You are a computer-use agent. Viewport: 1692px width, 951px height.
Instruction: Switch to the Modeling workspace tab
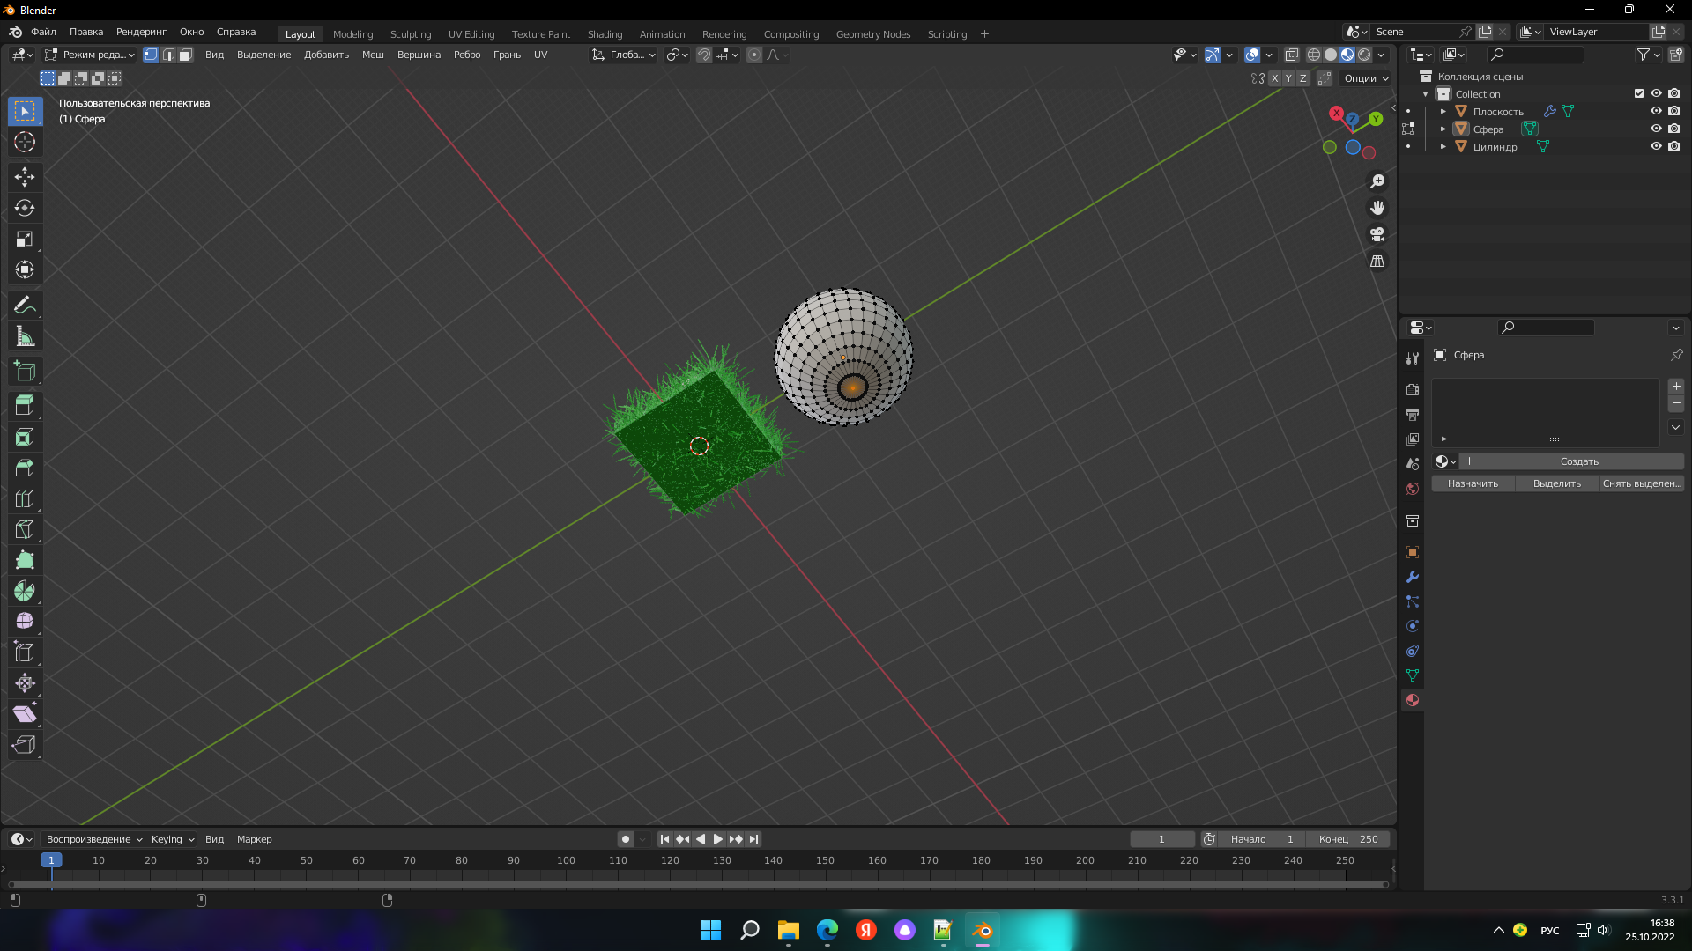(x=353, y=34)
